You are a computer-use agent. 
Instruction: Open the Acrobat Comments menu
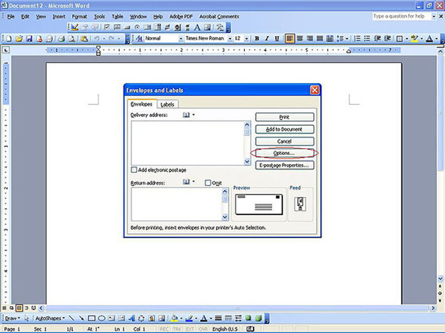coord(219,17)
